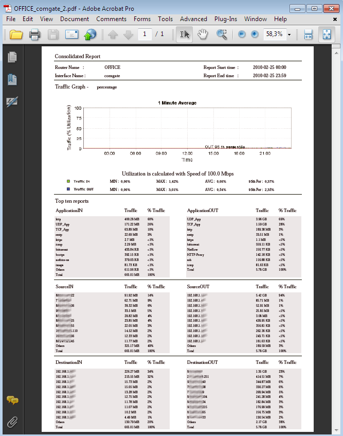Open the Pages panel in the sidebar
Screen dimensions: 343x436
pyautogui.click(x=12, y=57)
